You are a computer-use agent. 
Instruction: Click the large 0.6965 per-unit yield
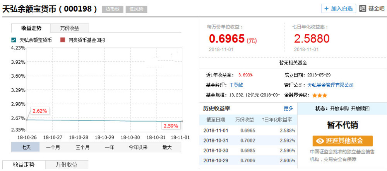pyautogui.click(x=227, y=39)
